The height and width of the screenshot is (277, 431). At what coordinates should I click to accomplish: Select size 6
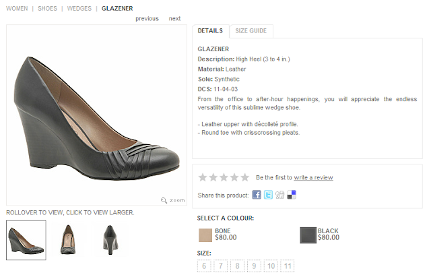point(204,266)
